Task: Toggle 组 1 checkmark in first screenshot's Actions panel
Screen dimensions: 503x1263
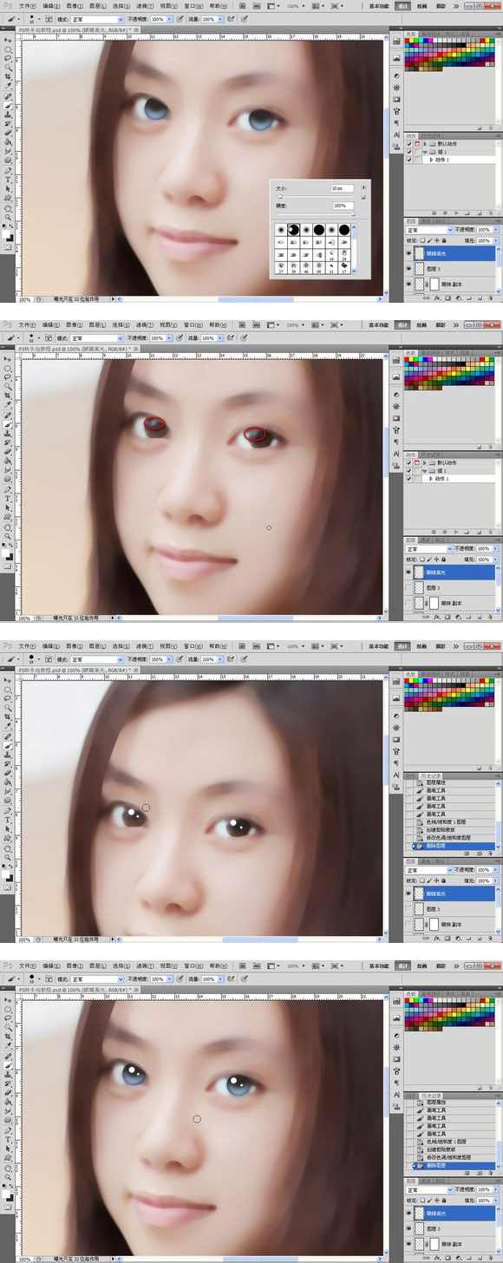Action: pos(408,152)
